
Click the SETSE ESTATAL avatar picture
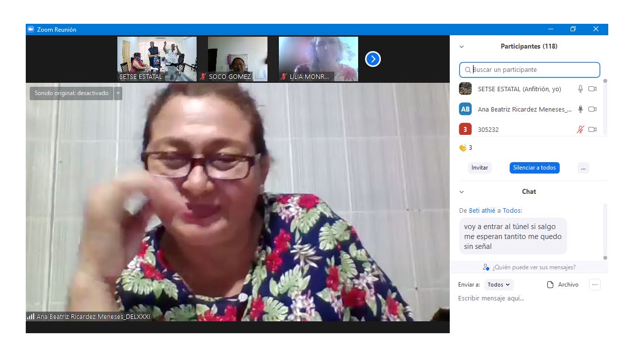[x=465, y=89]
